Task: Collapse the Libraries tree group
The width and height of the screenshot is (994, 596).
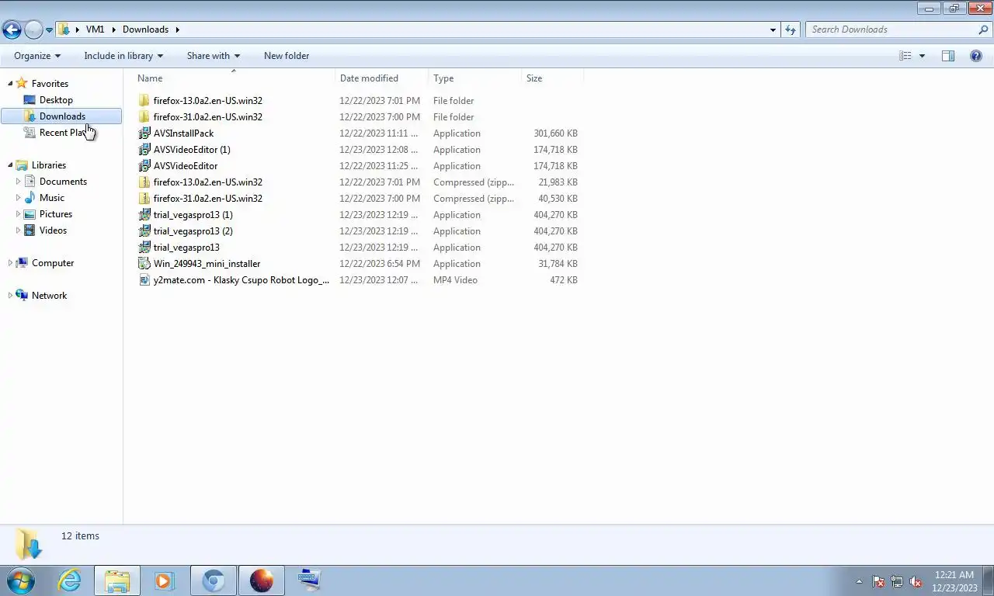Action: point(10,165)
